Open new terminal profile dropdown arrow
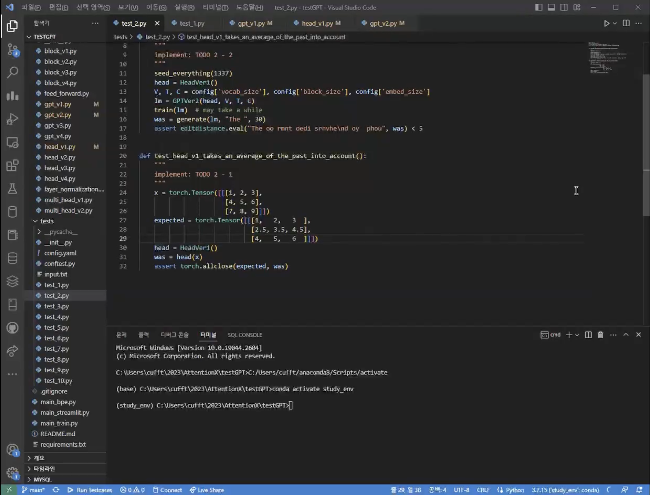The width and height of the screenshot is (650, 495). pyautogui.click(x=577, y=335)
